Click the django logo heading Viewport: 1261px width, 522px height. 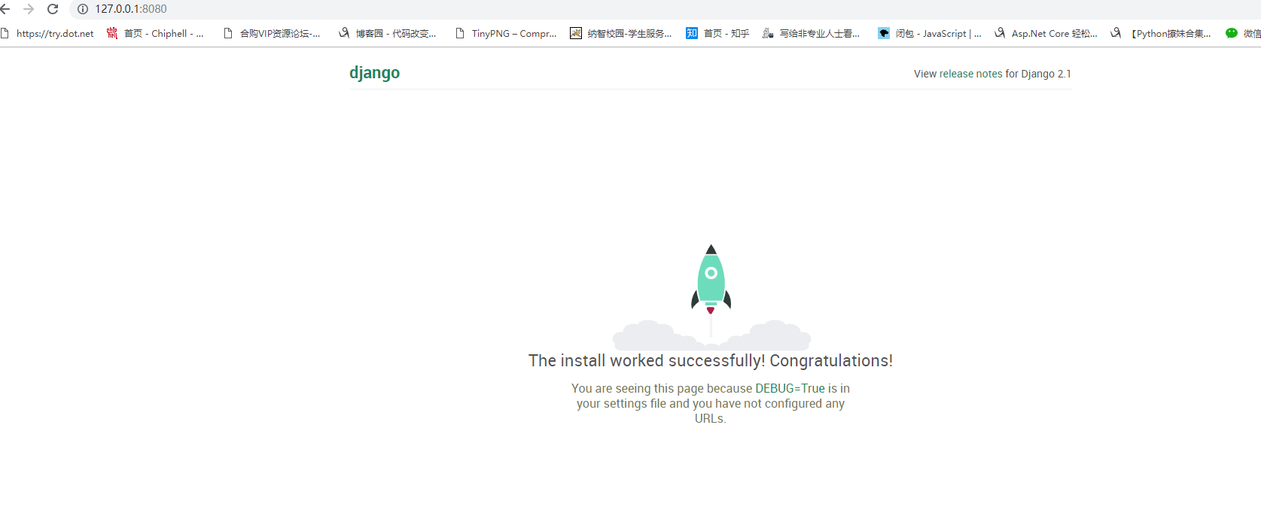[374, 73]
